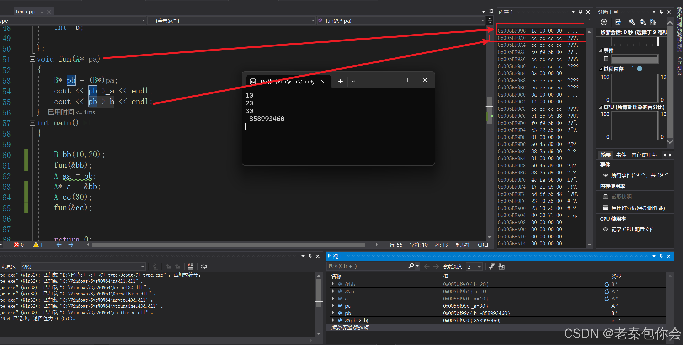The width and height of the screenshot is (683, 345).
Task: Expand the pb watch entry
Action: point(333,313)
